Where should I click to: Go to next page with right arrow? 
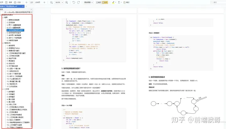[x=44, y=3]
